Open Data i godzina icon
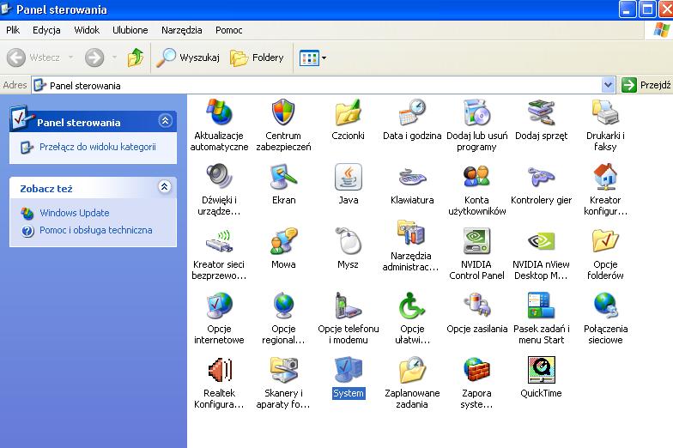The image size is (673, 448). tap(412, 112)
